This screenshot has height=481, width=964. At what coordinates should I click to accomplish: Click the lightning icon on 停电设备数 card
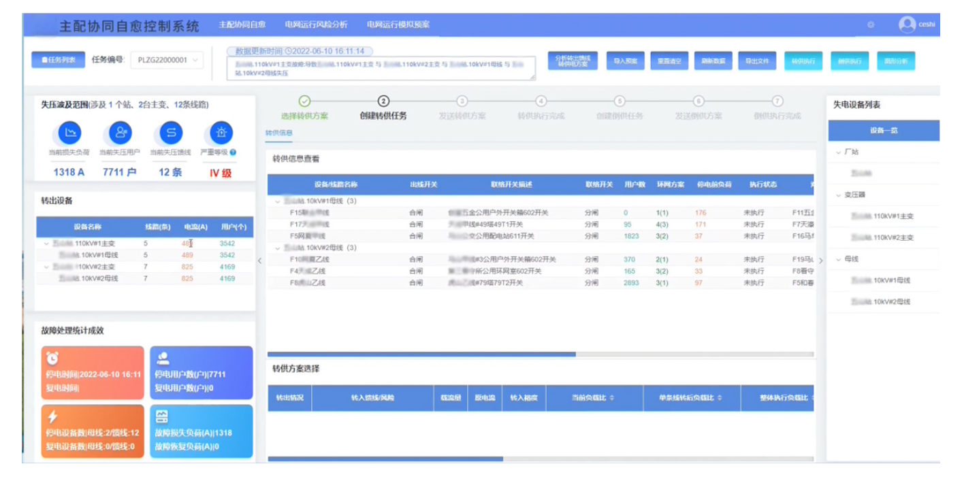pyautogui.click(x=52, y=416)
